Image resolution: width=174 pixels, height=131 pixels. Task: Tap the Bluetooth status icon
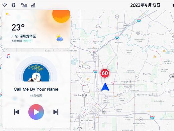pos(14,5)
